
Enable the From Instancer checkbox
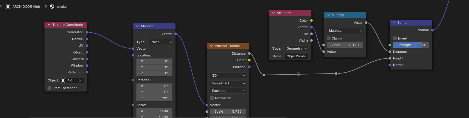click(49, 88)
